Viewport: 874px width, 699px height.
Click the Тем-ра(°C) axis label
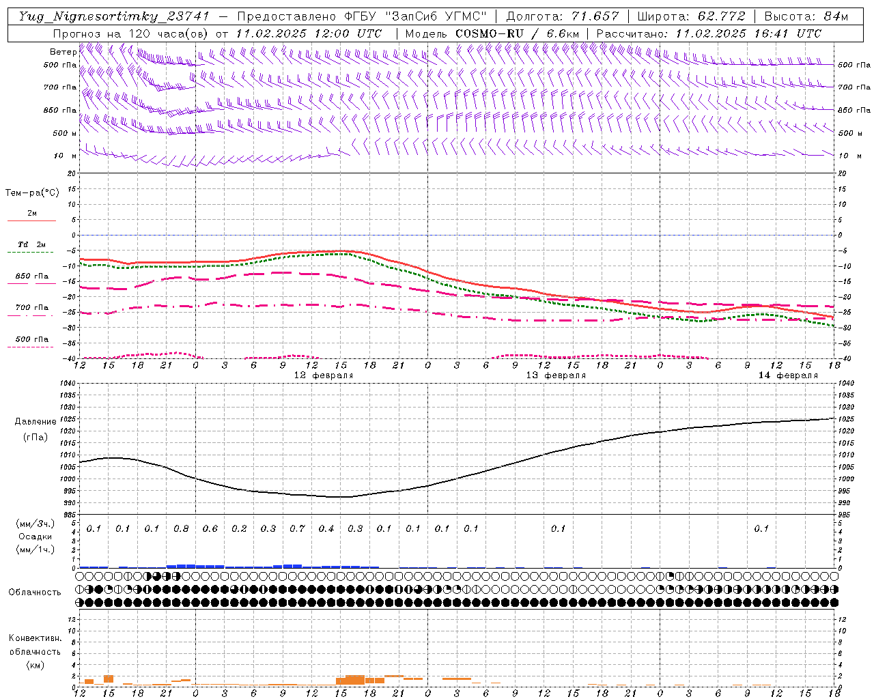[x=32, y=193]
